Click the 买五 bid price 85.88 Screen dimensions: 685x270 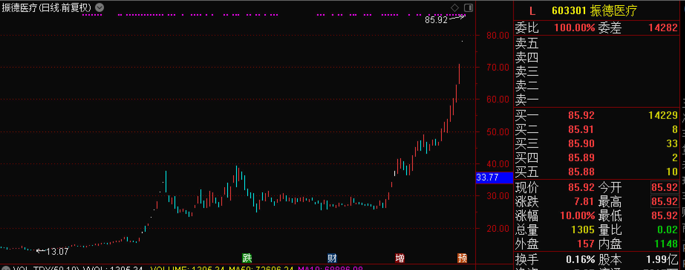(x=581, y=172)
